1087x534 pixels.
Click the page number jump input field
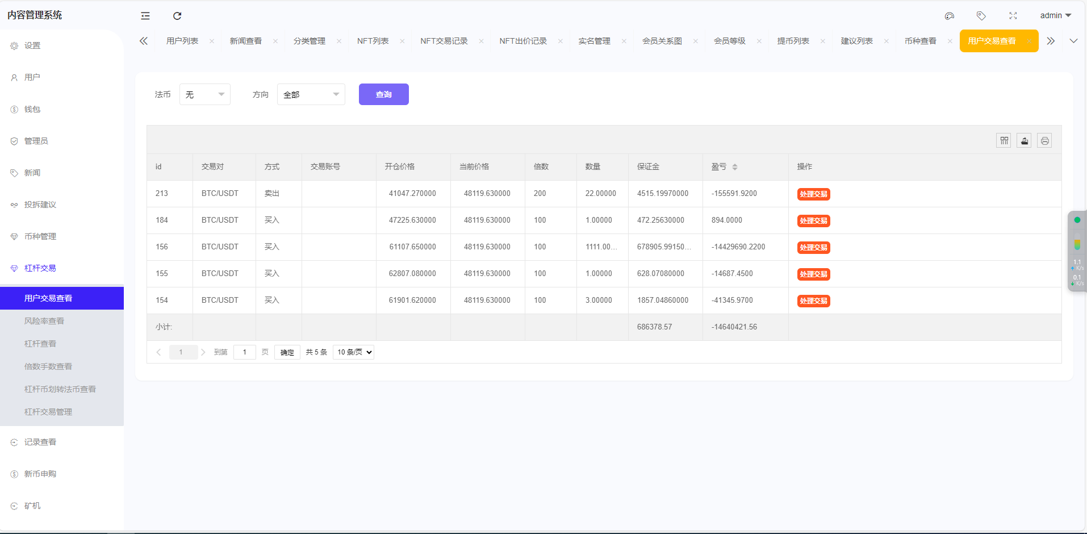pyautogui.click(x=245, y=352)
